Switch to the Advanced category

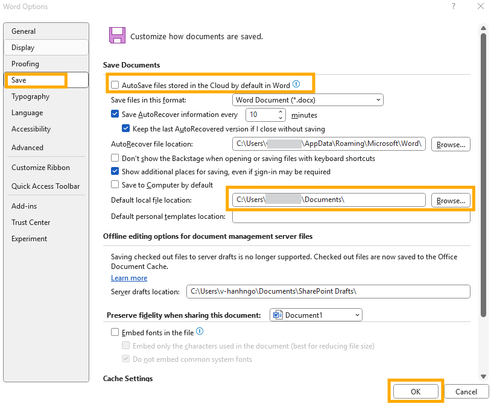pos(46,147)
